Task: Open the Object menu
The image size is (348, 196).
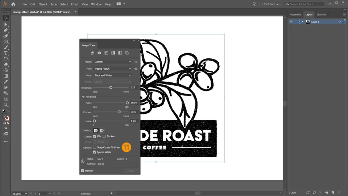Action: [x=43, y=4]
